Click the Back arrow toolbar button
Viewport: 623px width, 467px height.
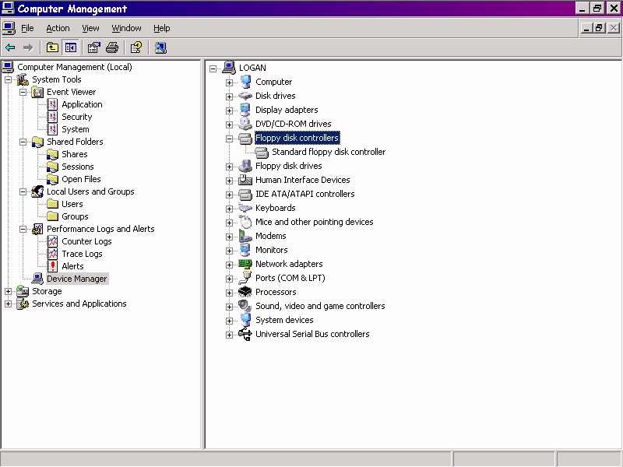point(10,48)
